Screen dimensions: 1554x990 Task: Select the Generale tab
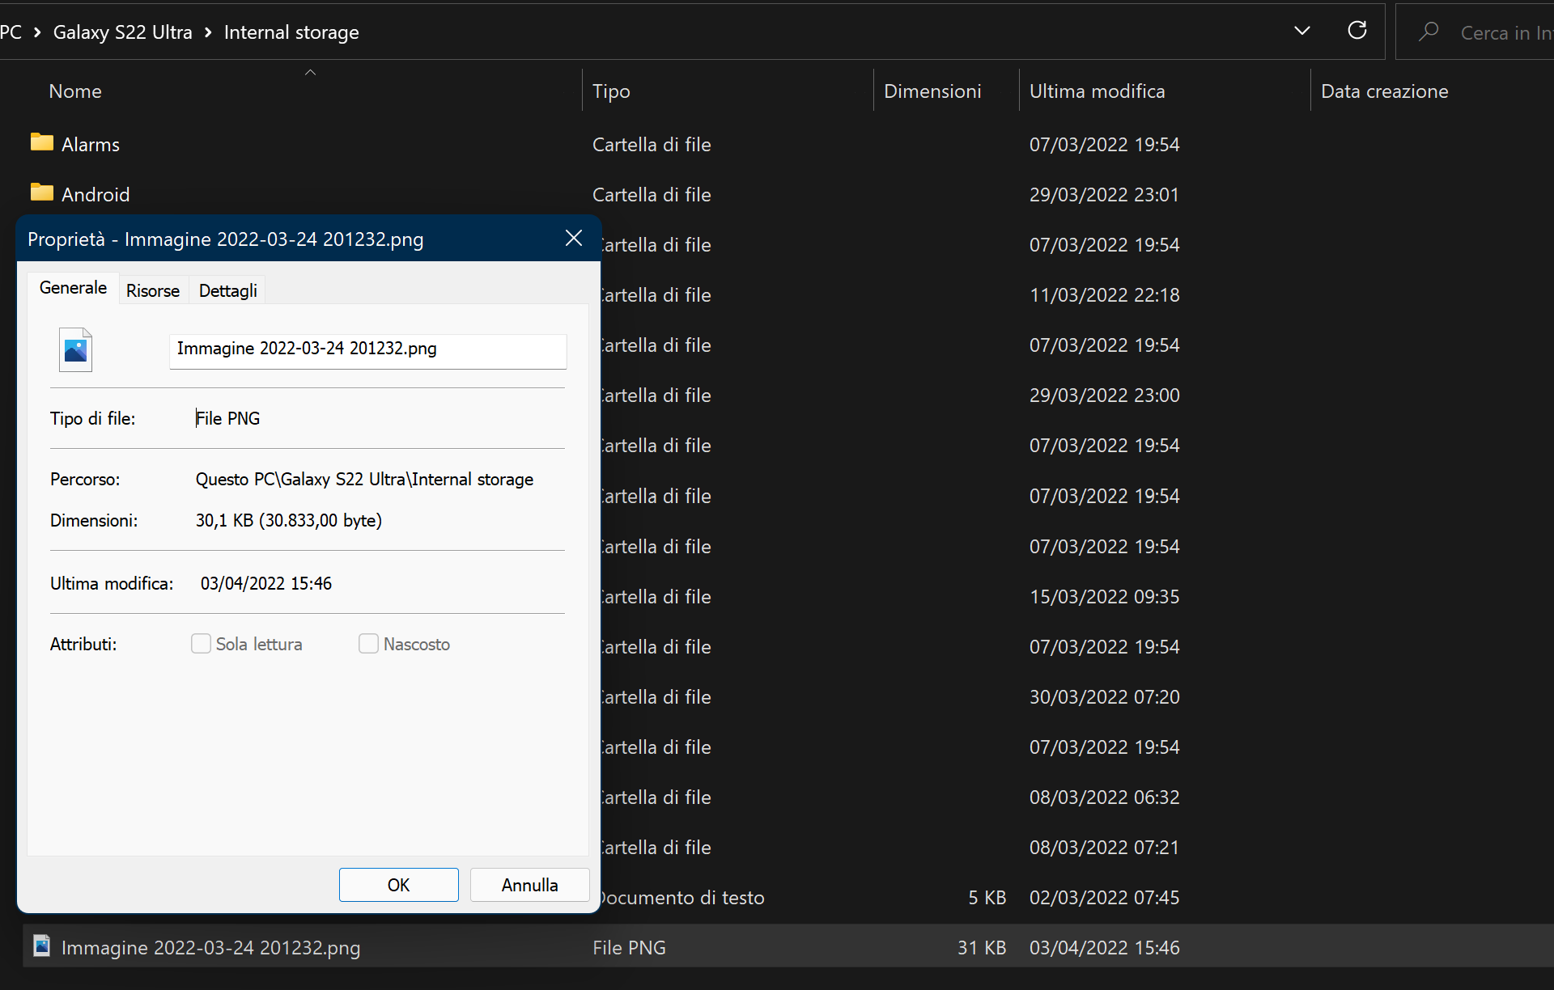point(73,288)
